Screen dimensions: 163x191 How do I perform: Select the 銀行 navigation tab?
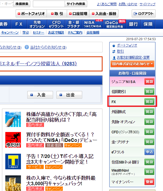(x=133, y=24)
